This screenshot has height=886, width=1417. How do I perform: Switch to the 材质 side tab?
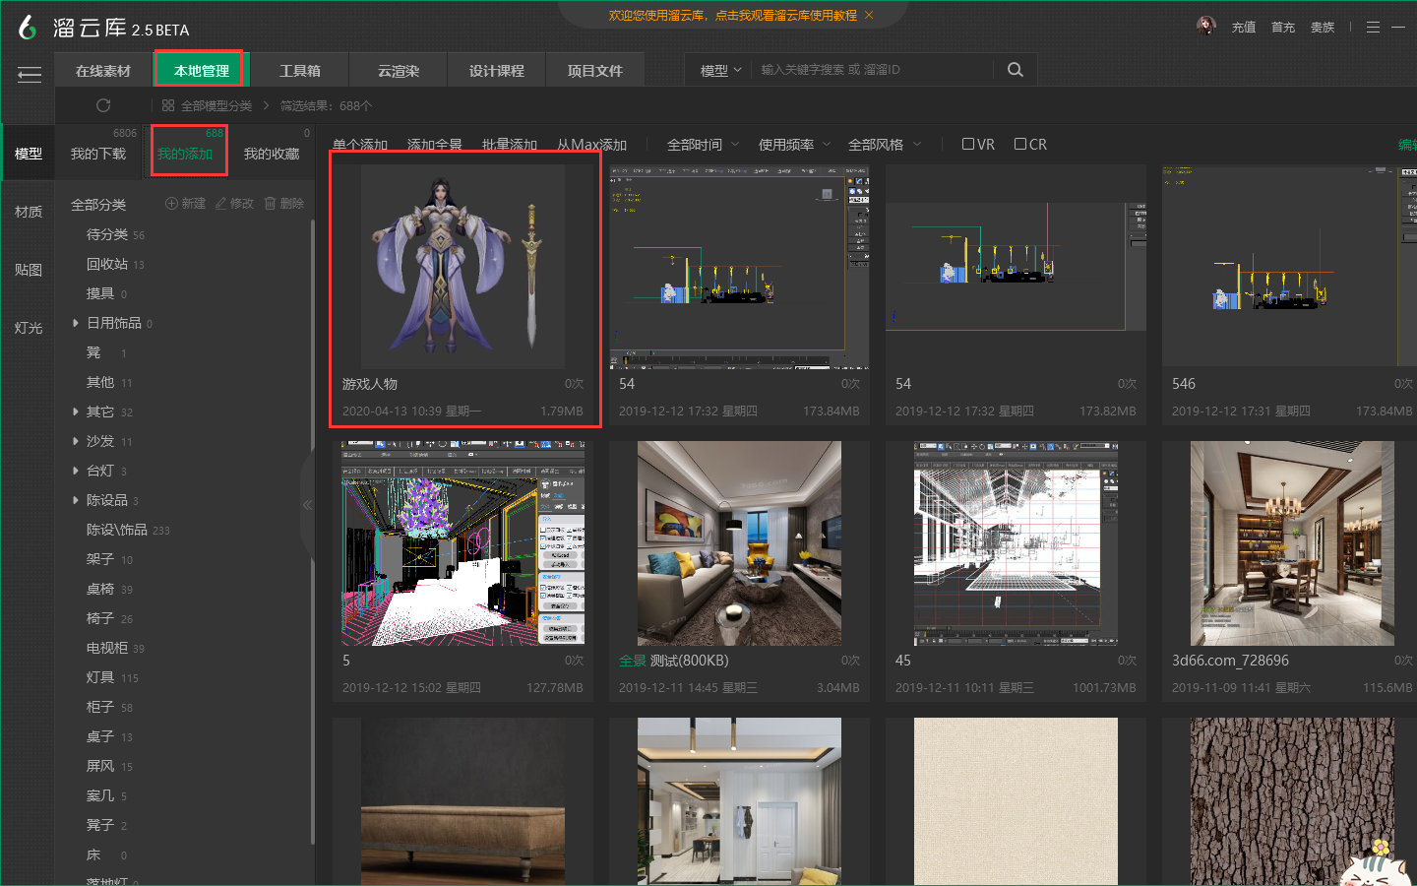pyautogui.click(x=29, y=212)
